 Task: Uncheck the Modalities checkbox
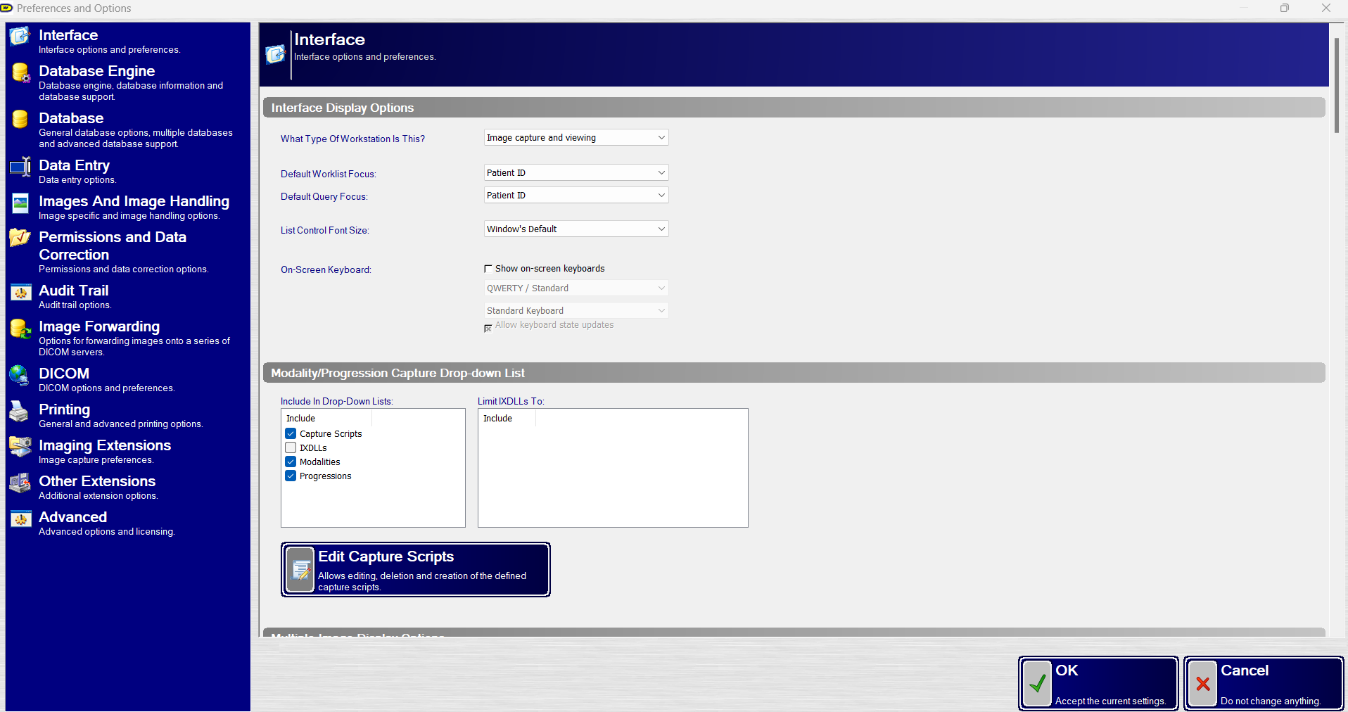pos(291,462)
